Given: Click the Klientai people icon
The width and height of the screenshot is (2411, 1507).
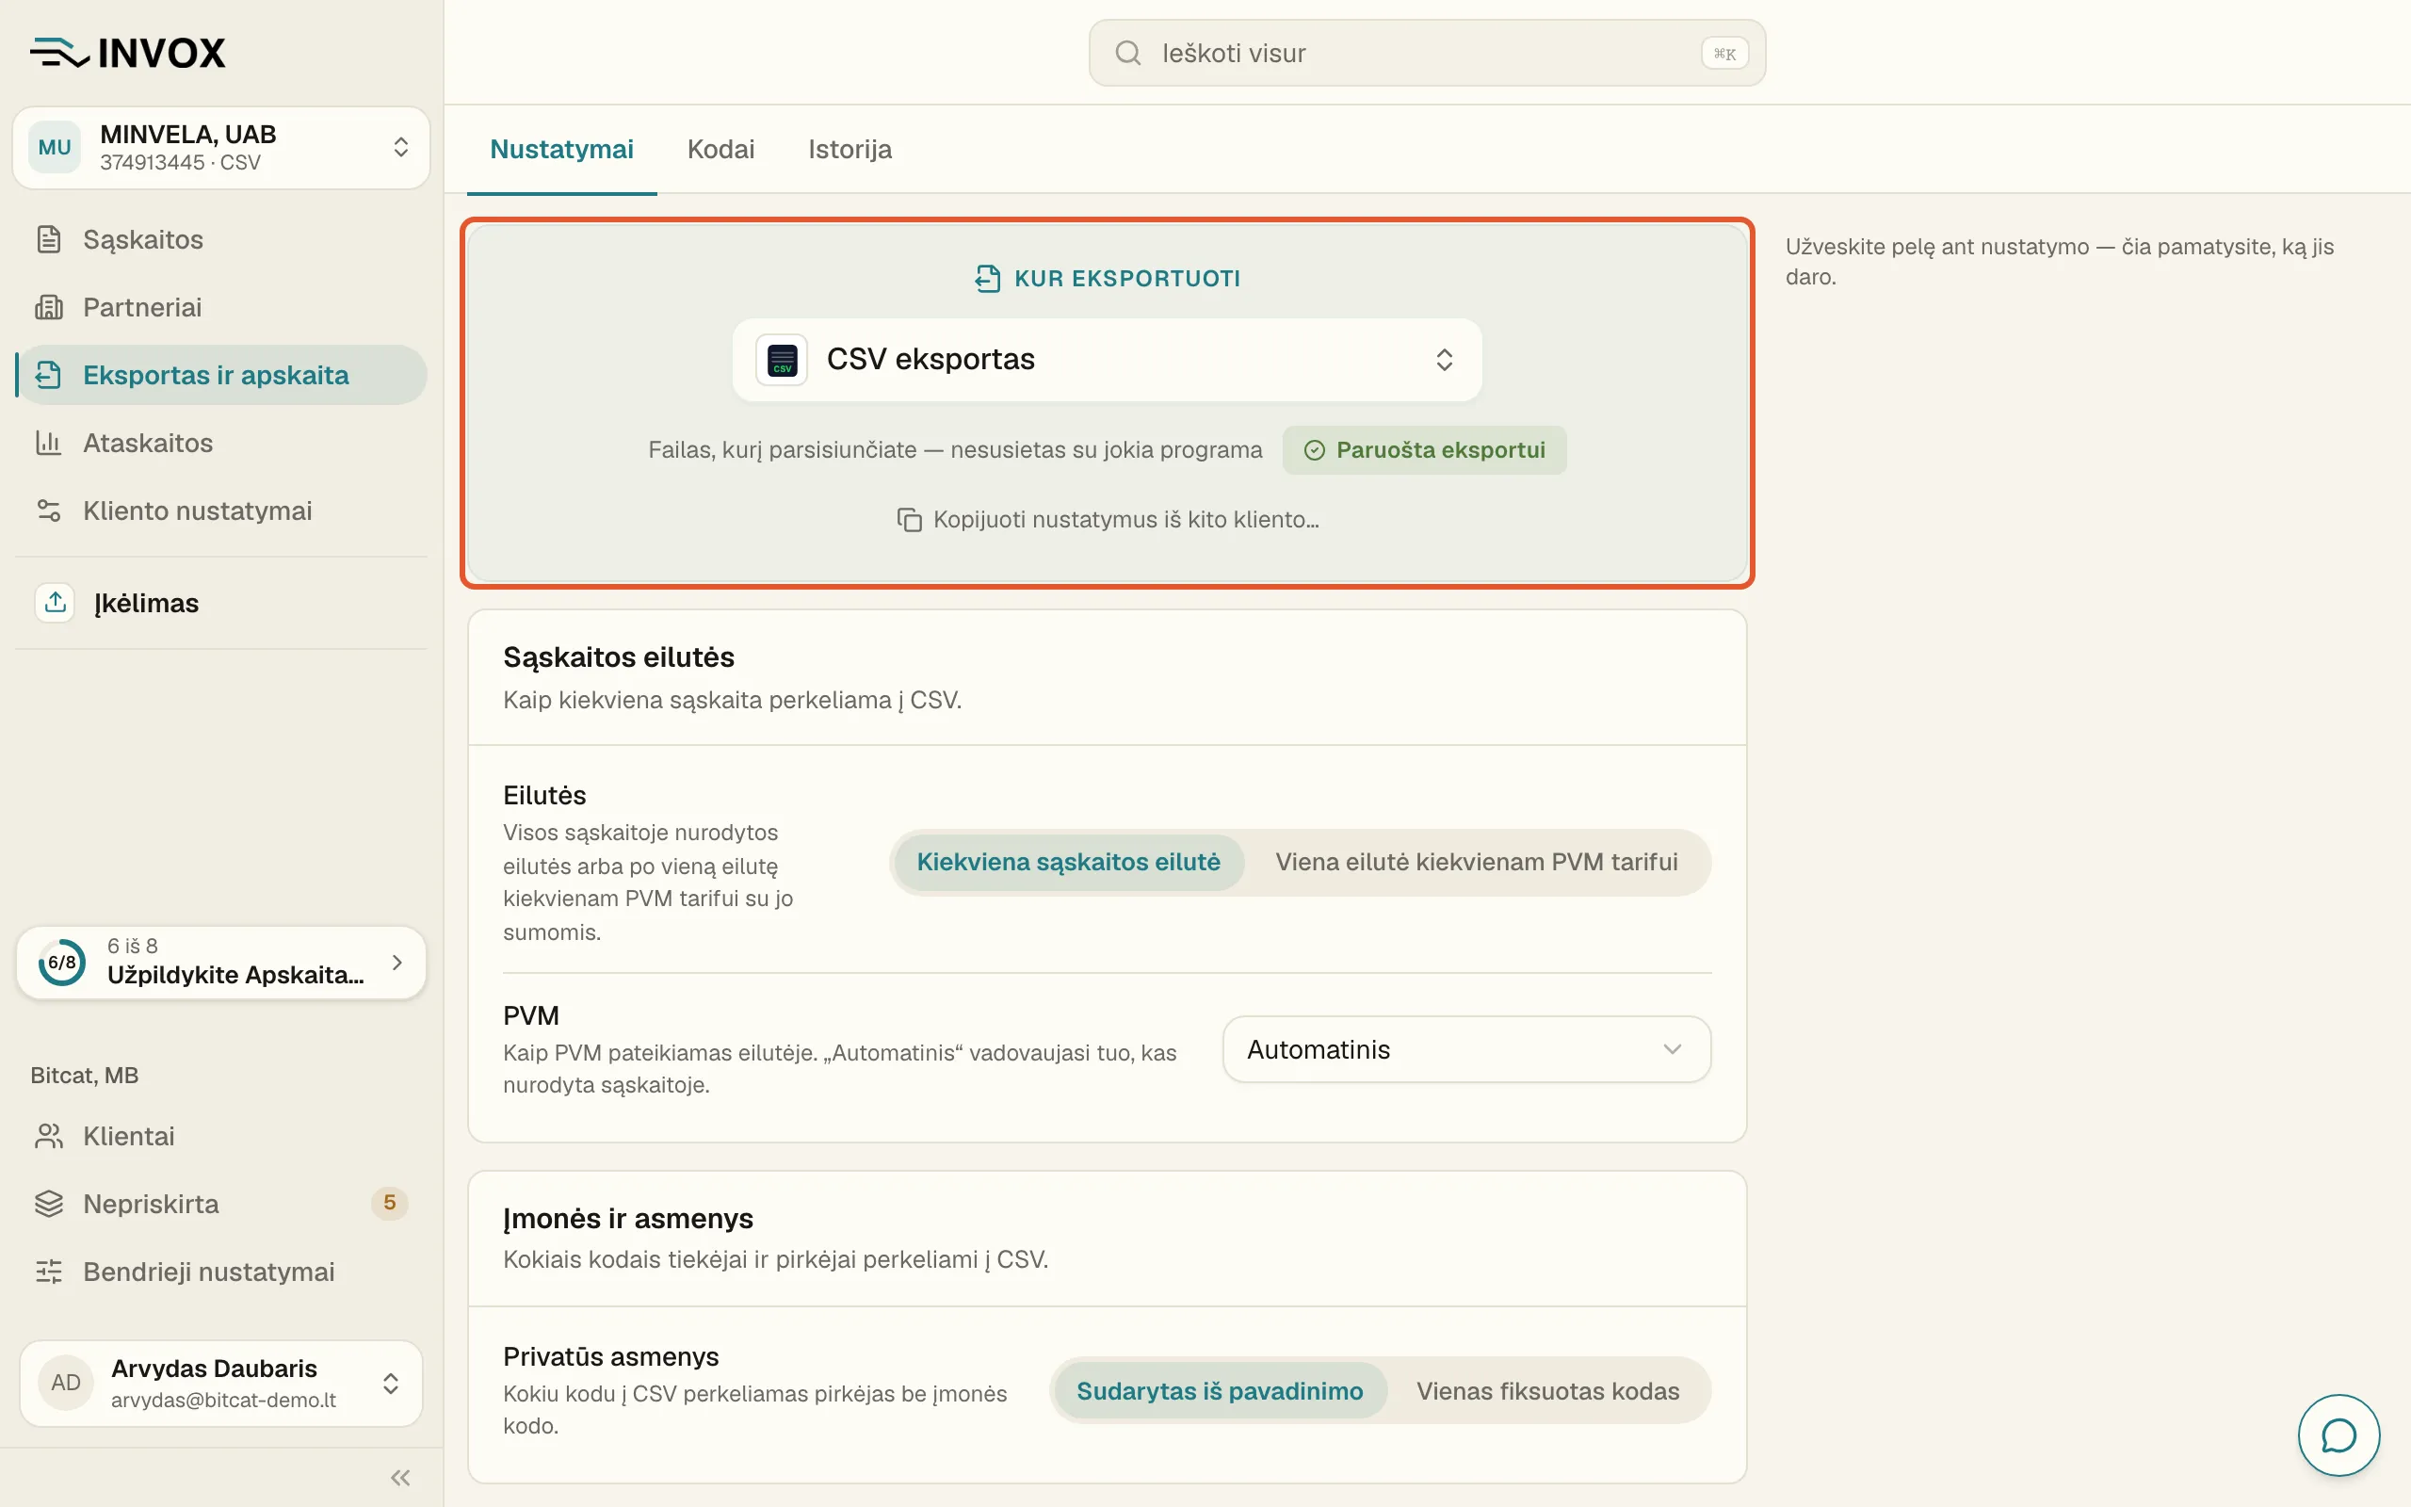Looking at the screenshot, I should pos(49,1136).
